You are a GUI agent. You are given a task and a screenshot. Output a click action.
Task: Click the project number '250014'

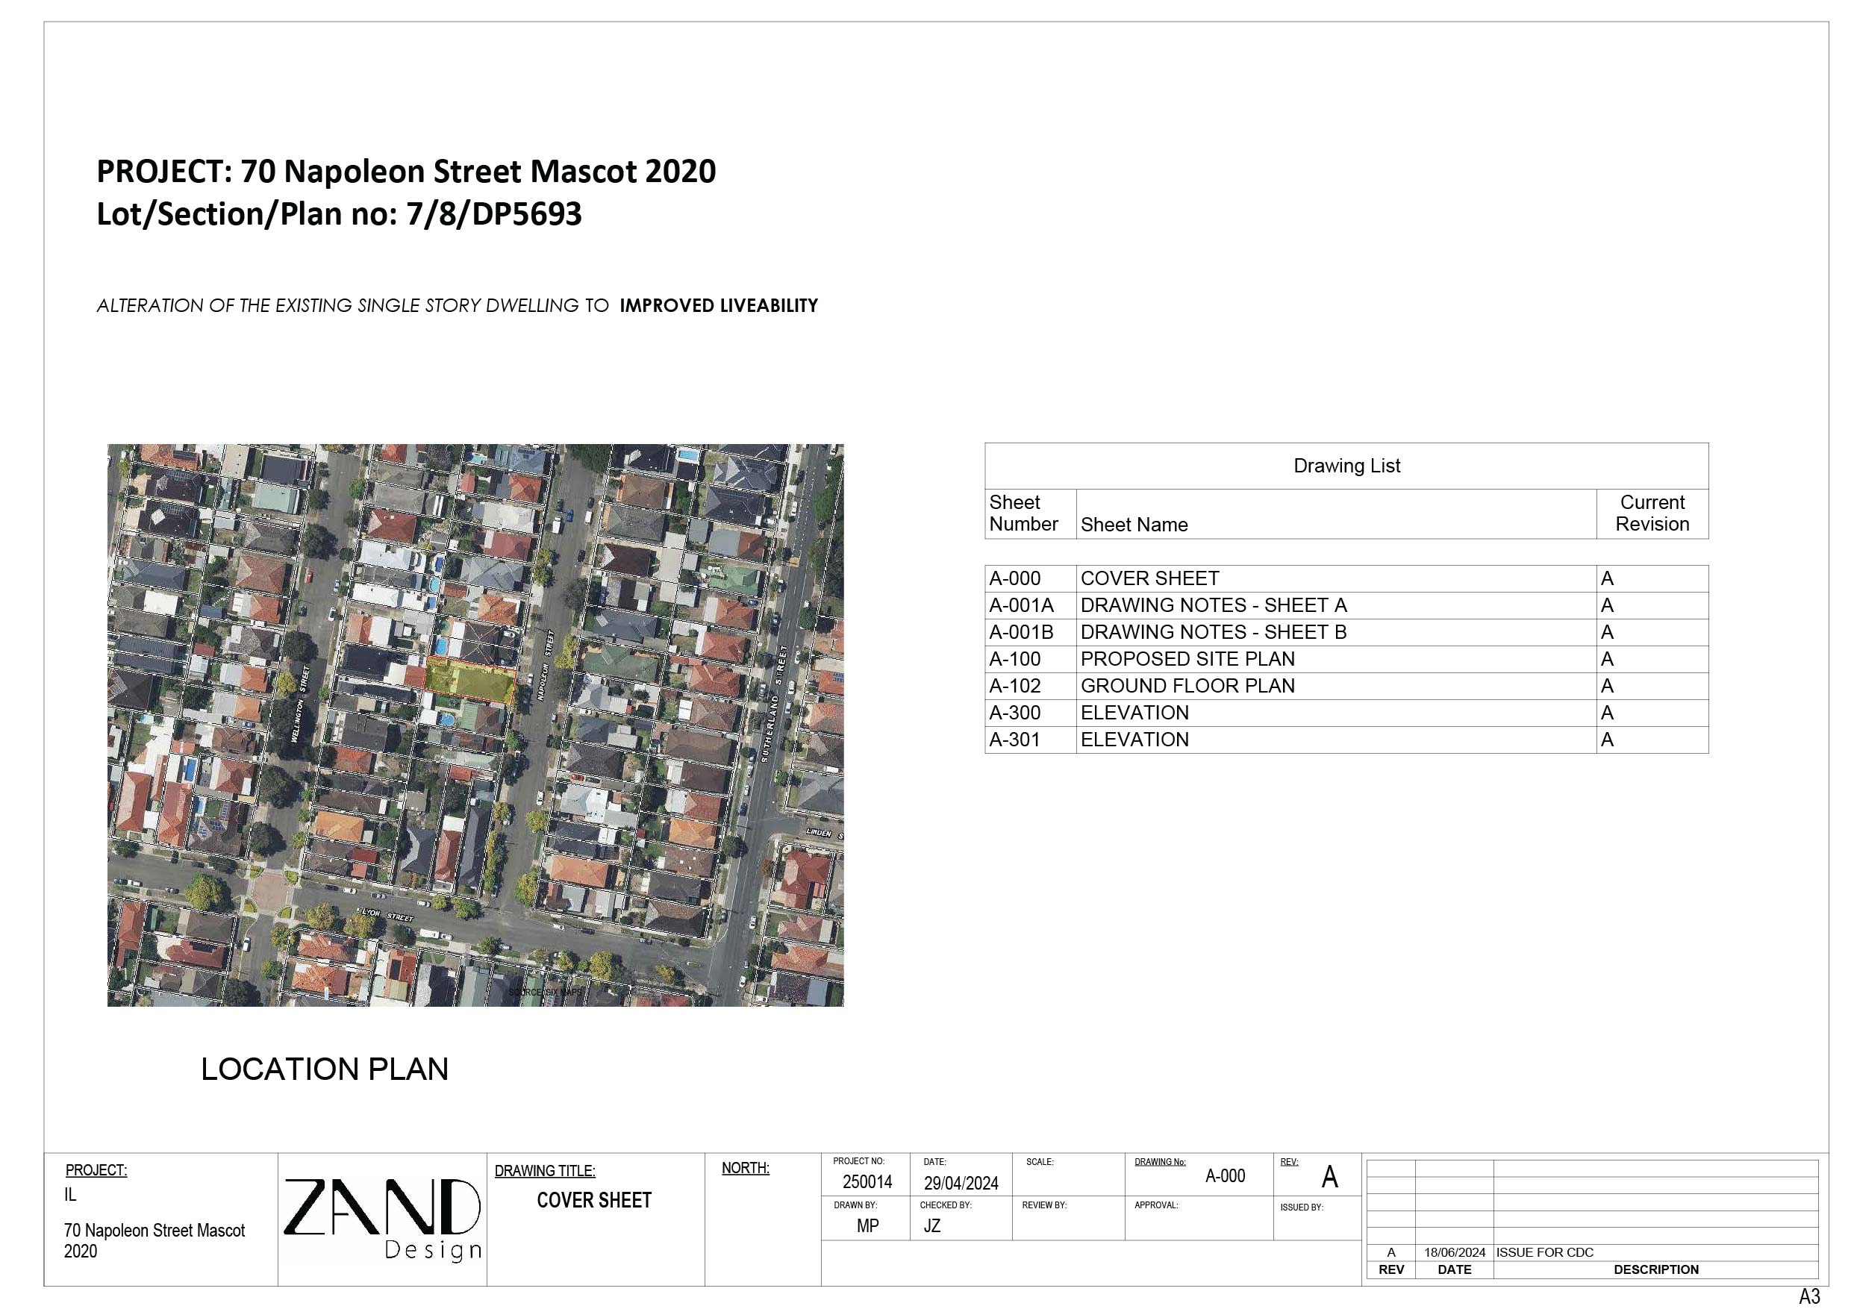tap(867, 1182)
